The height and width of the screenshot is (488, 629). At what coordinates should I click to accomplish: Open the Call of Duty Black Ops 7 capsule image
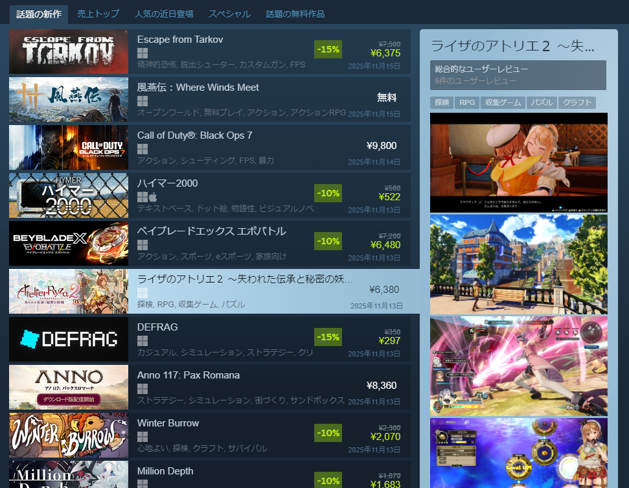coord(69,147)
